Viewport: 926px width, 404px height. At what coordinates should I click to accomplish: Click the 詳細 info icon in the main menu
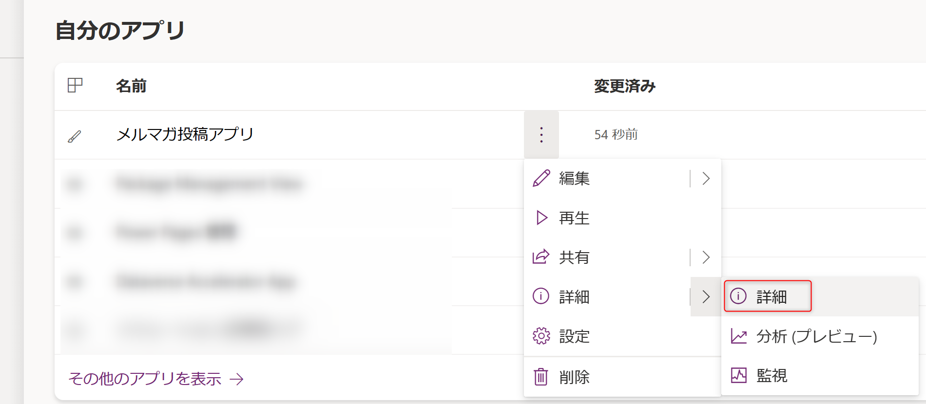click(x=541, y=296)
